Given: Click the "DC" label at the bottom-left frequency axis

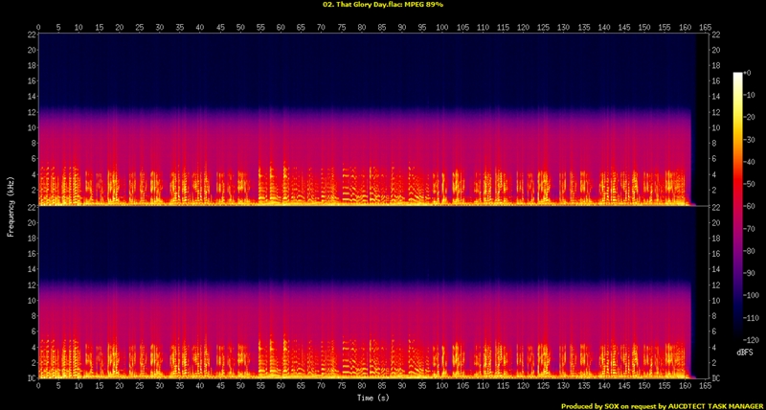Looking at the screenshot, I should (x=30, y=378).
